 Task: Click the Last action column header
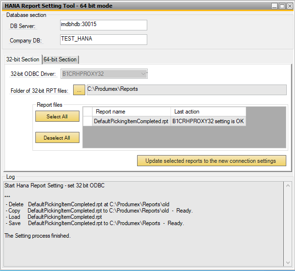[x=208, y=112]
